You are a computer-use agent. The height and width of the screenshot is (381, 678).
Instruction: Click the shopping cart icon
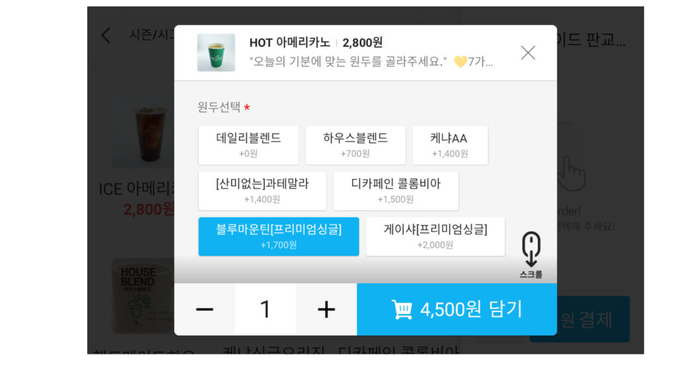click(402, 310)
